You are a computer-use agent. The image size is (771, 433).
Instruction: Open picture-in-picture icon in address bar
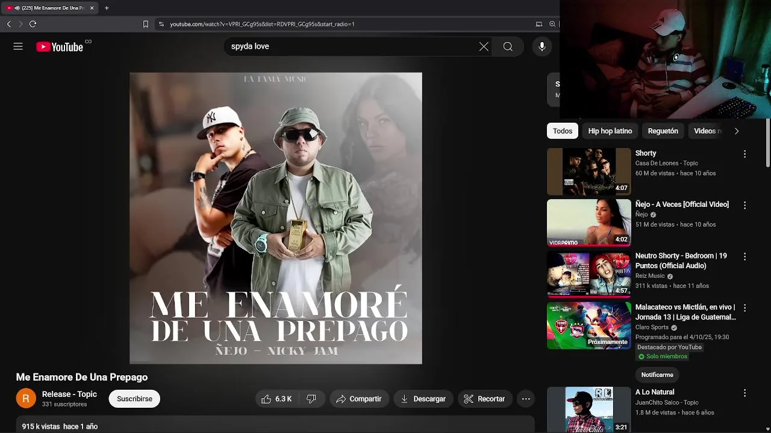539,24
